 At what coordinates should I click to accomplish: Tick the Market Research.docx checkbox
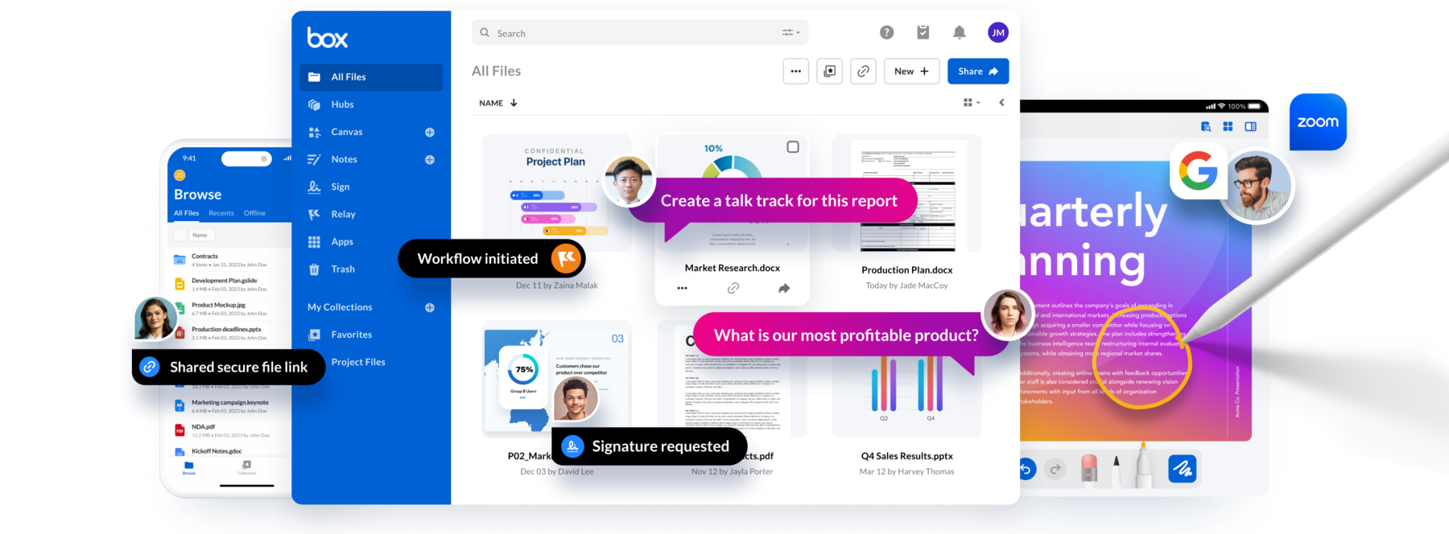793,147
